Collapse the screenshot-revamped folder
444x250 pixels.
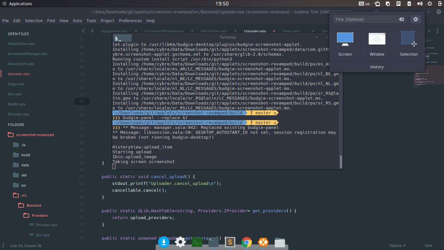click(11, 135)
